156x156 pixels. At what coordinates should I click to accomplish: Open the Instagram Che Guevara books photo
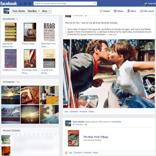click(30, 95)
